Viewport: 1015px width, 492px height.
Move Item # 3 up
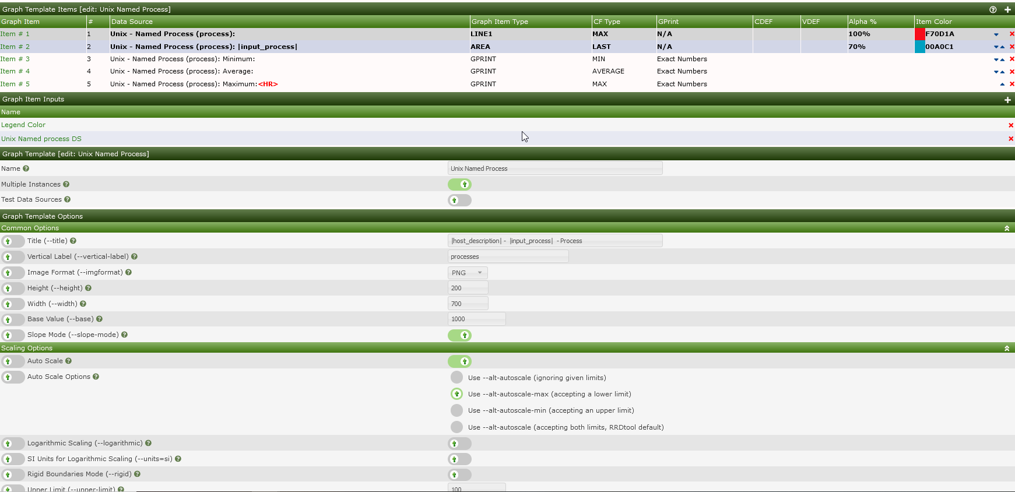coord(1002,59)
